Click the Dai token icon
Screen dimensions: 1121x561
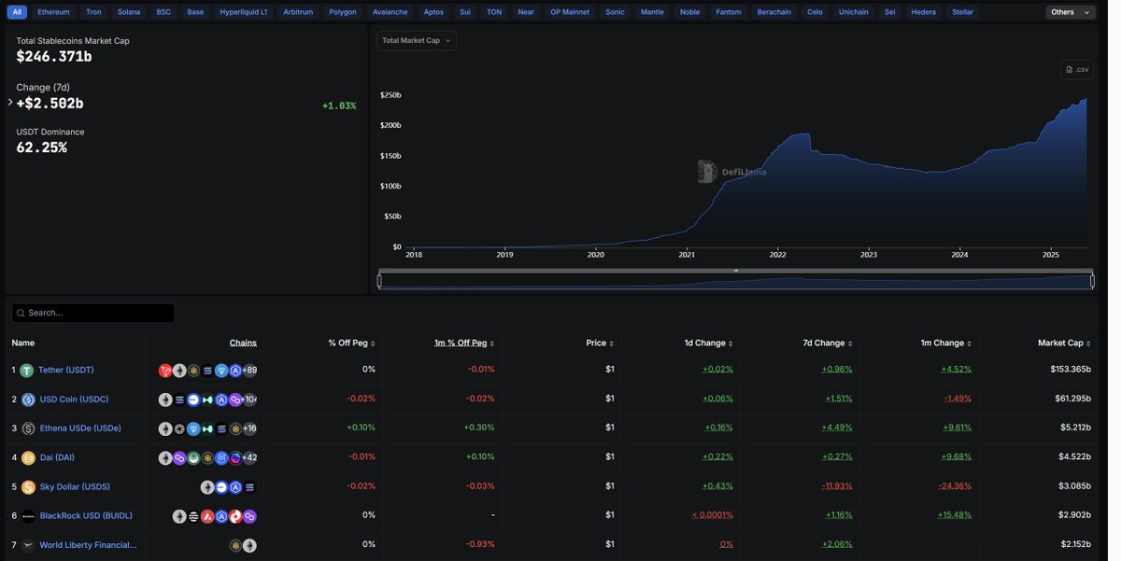coord(28,457)
